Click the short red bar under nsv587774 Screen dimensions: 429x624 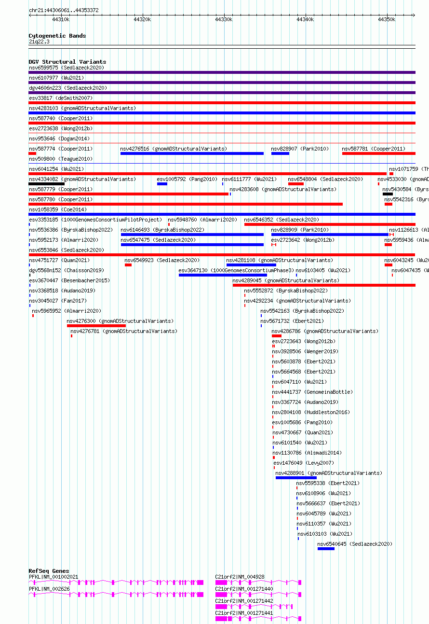[x=32, y=153]
